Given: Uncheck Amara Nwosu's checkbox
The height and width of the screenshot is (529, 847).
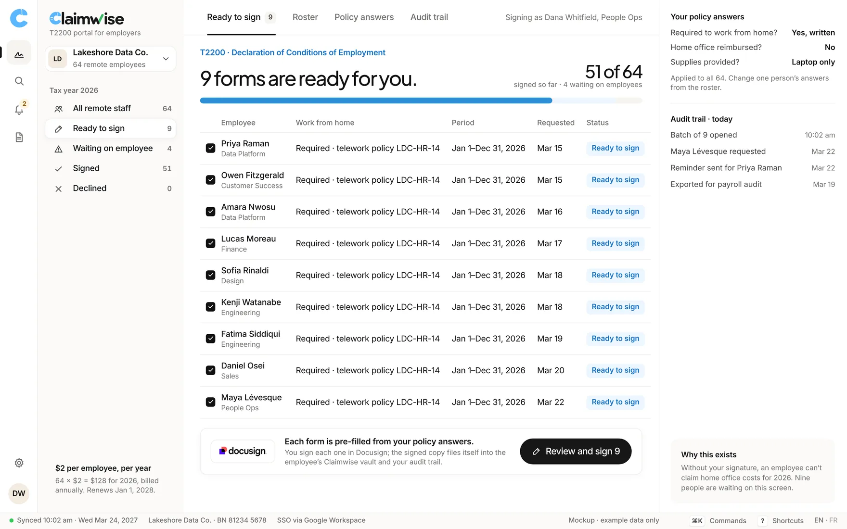Looking at the screenshot, I should pos(210,212).
